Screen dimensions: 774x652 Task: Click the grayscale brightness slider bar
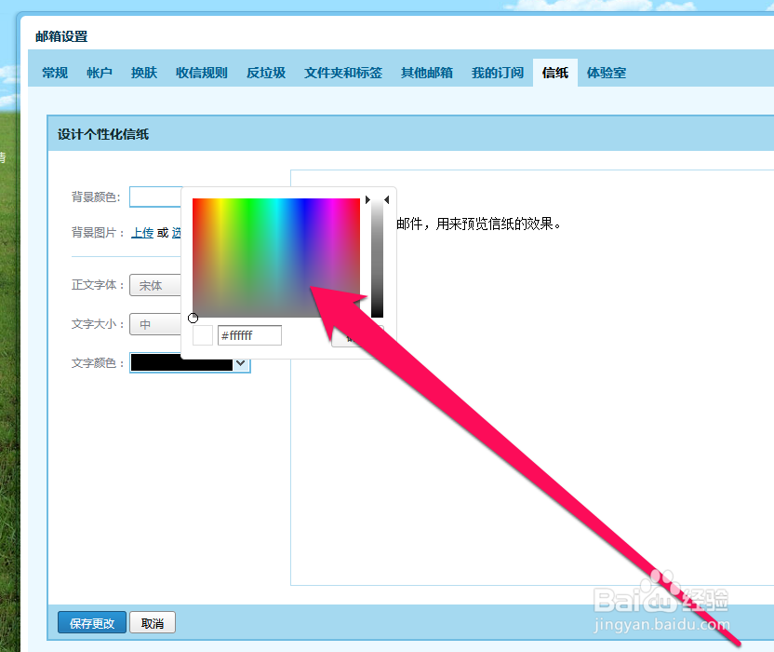point(377,257)
